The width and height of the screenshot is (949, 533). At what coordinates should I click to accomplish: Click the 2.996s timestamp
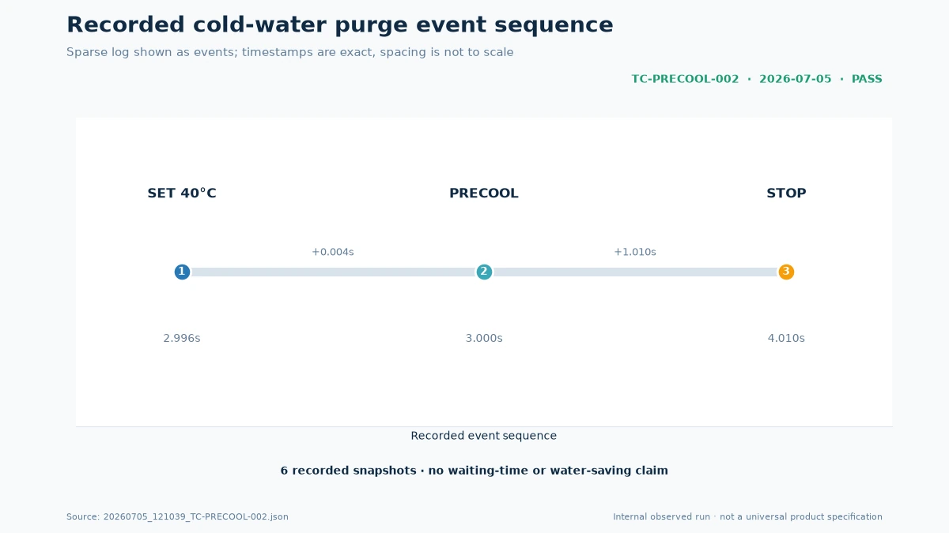point(182,338)
